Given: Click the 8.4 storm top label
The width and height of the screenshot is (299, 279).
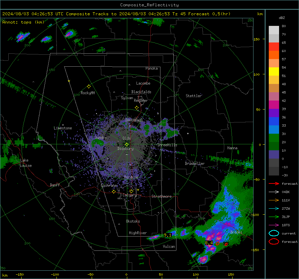Looking at the screenshot, I should pos(209,243).
